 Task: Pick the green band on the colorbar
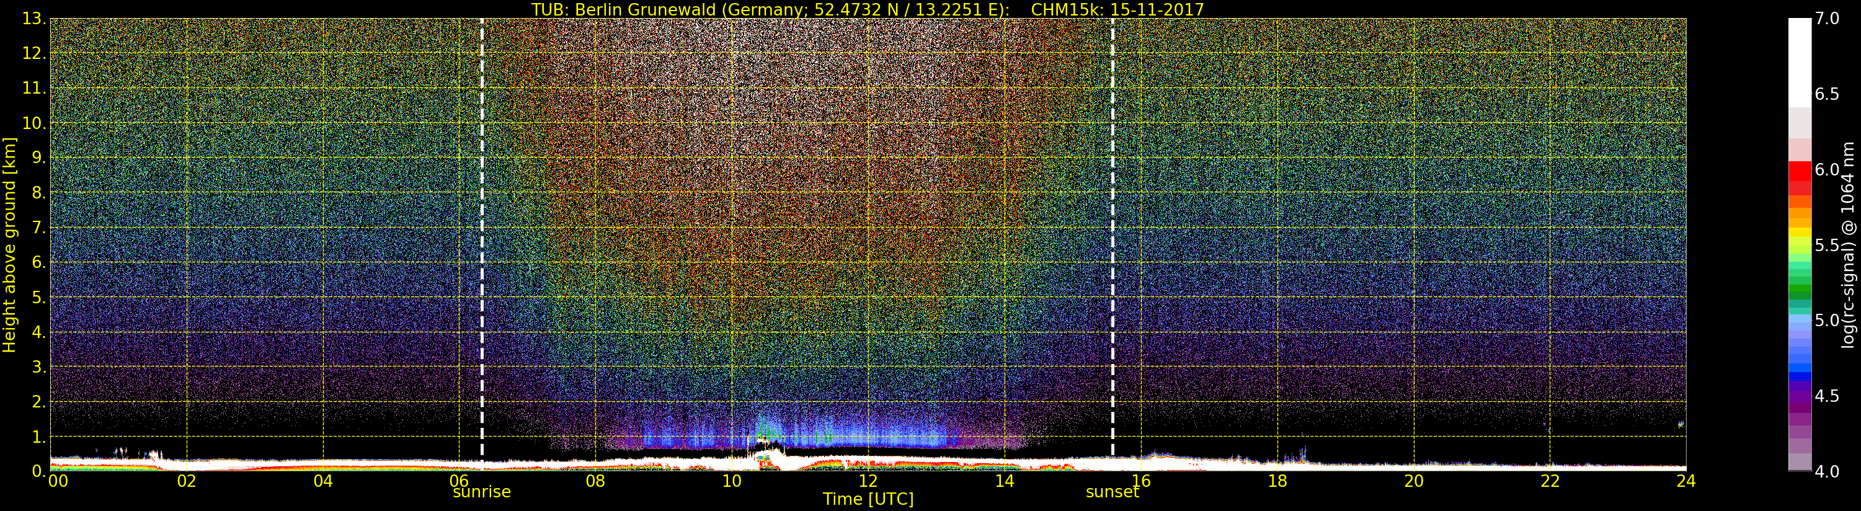1800,289
